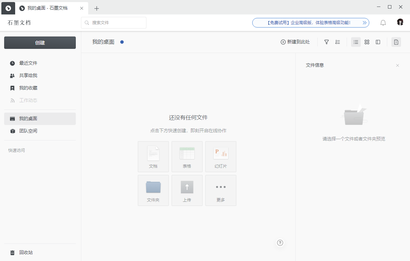Viewport: 410px width, 261px height.
Task: Click the 创建 button
Action: 40,42
